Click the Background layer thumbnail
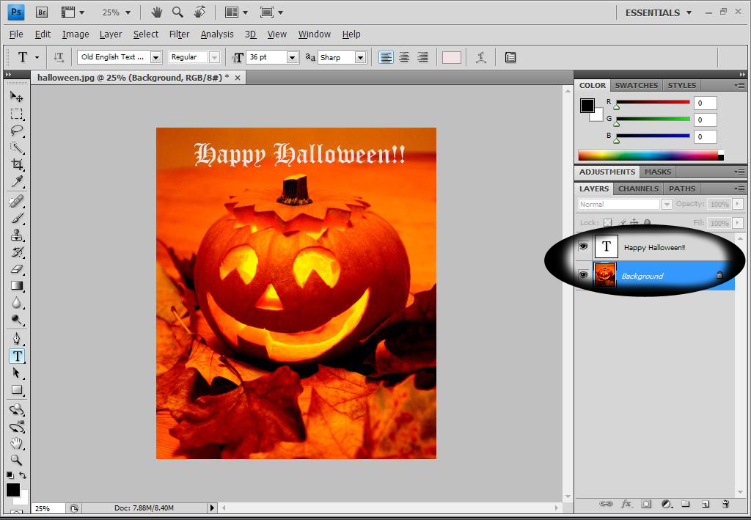 (605, 275)
